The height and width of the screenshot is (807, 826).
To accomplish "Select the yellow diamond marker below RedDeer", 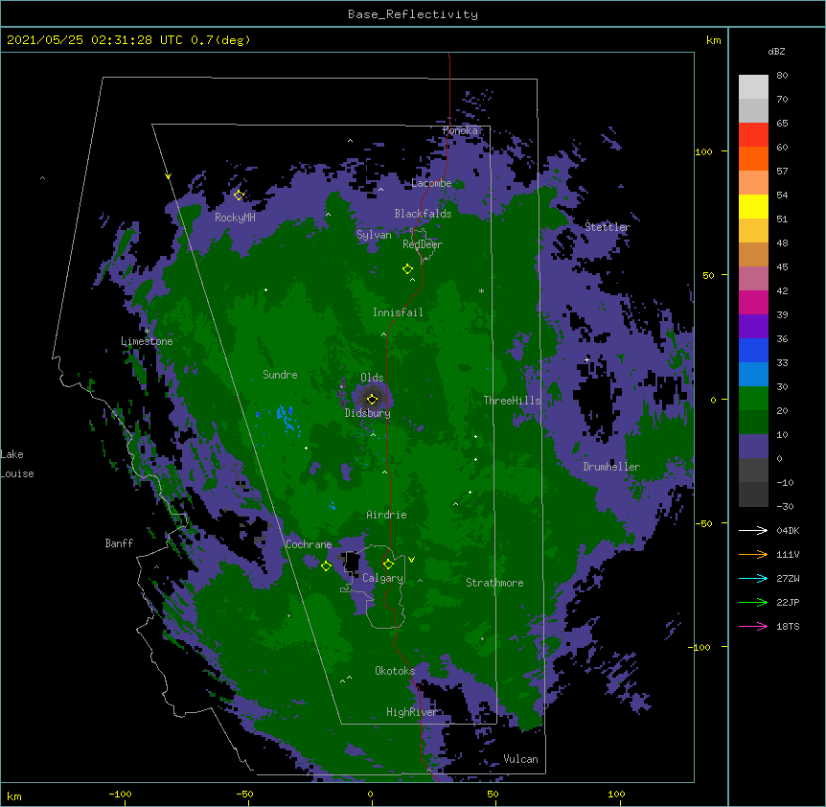I will [x=407, y=269].
